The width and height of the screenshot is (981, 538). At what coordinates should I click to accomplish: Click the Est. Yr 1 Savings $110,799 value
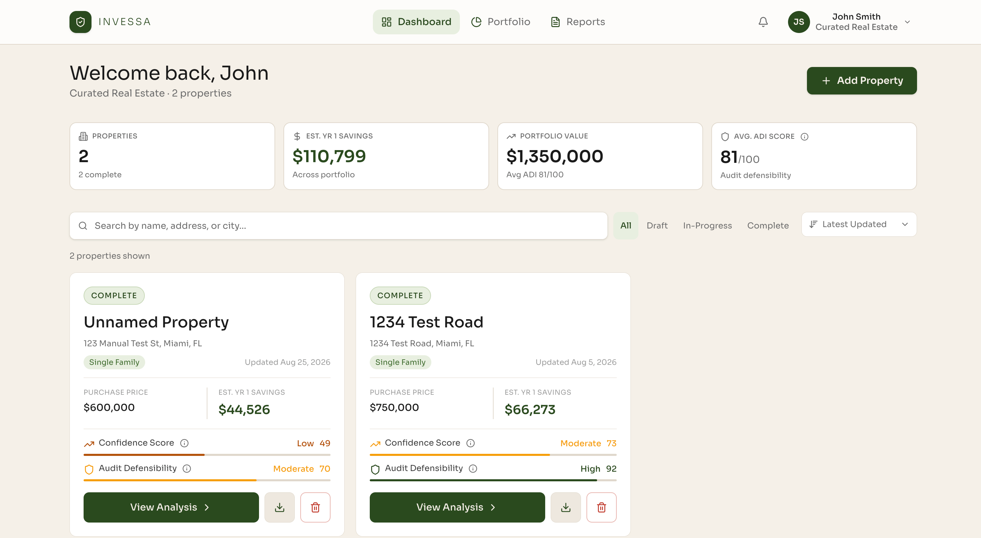(329, 156)
